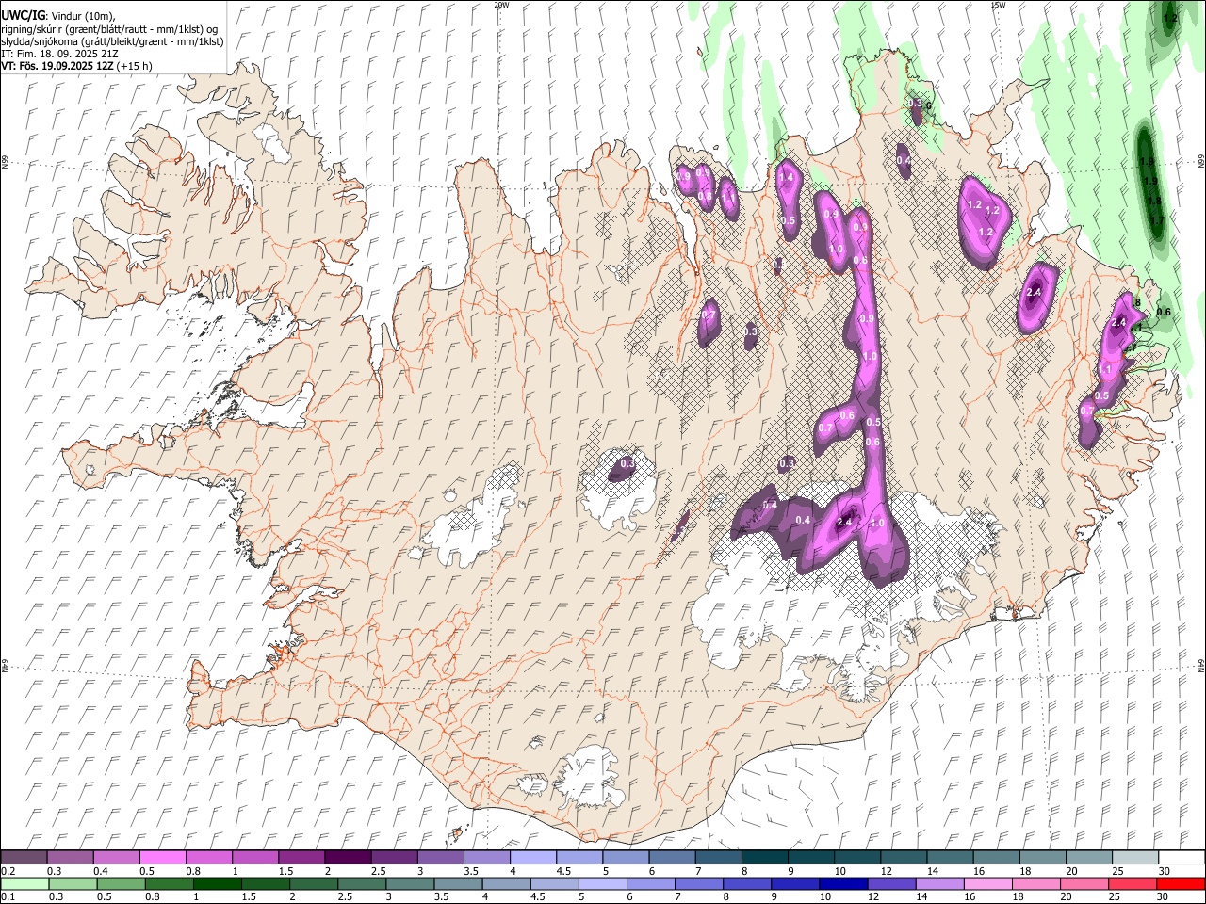Click the '15W' longitude label
The height and width of the screenshot is (904, 1206).
point(998,4)
